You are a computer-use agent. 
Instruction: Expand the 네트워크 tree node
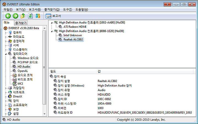click(6, 92)
